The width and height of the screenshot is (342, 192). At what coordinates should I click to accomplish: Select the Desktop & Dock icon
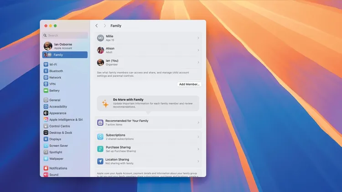pyautogui.click(x=46, y=133)
